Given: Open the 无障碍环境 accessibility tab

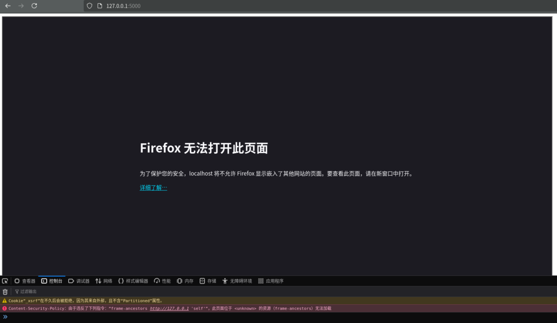Looking at the screenshot, I should (x=237, y=281).
